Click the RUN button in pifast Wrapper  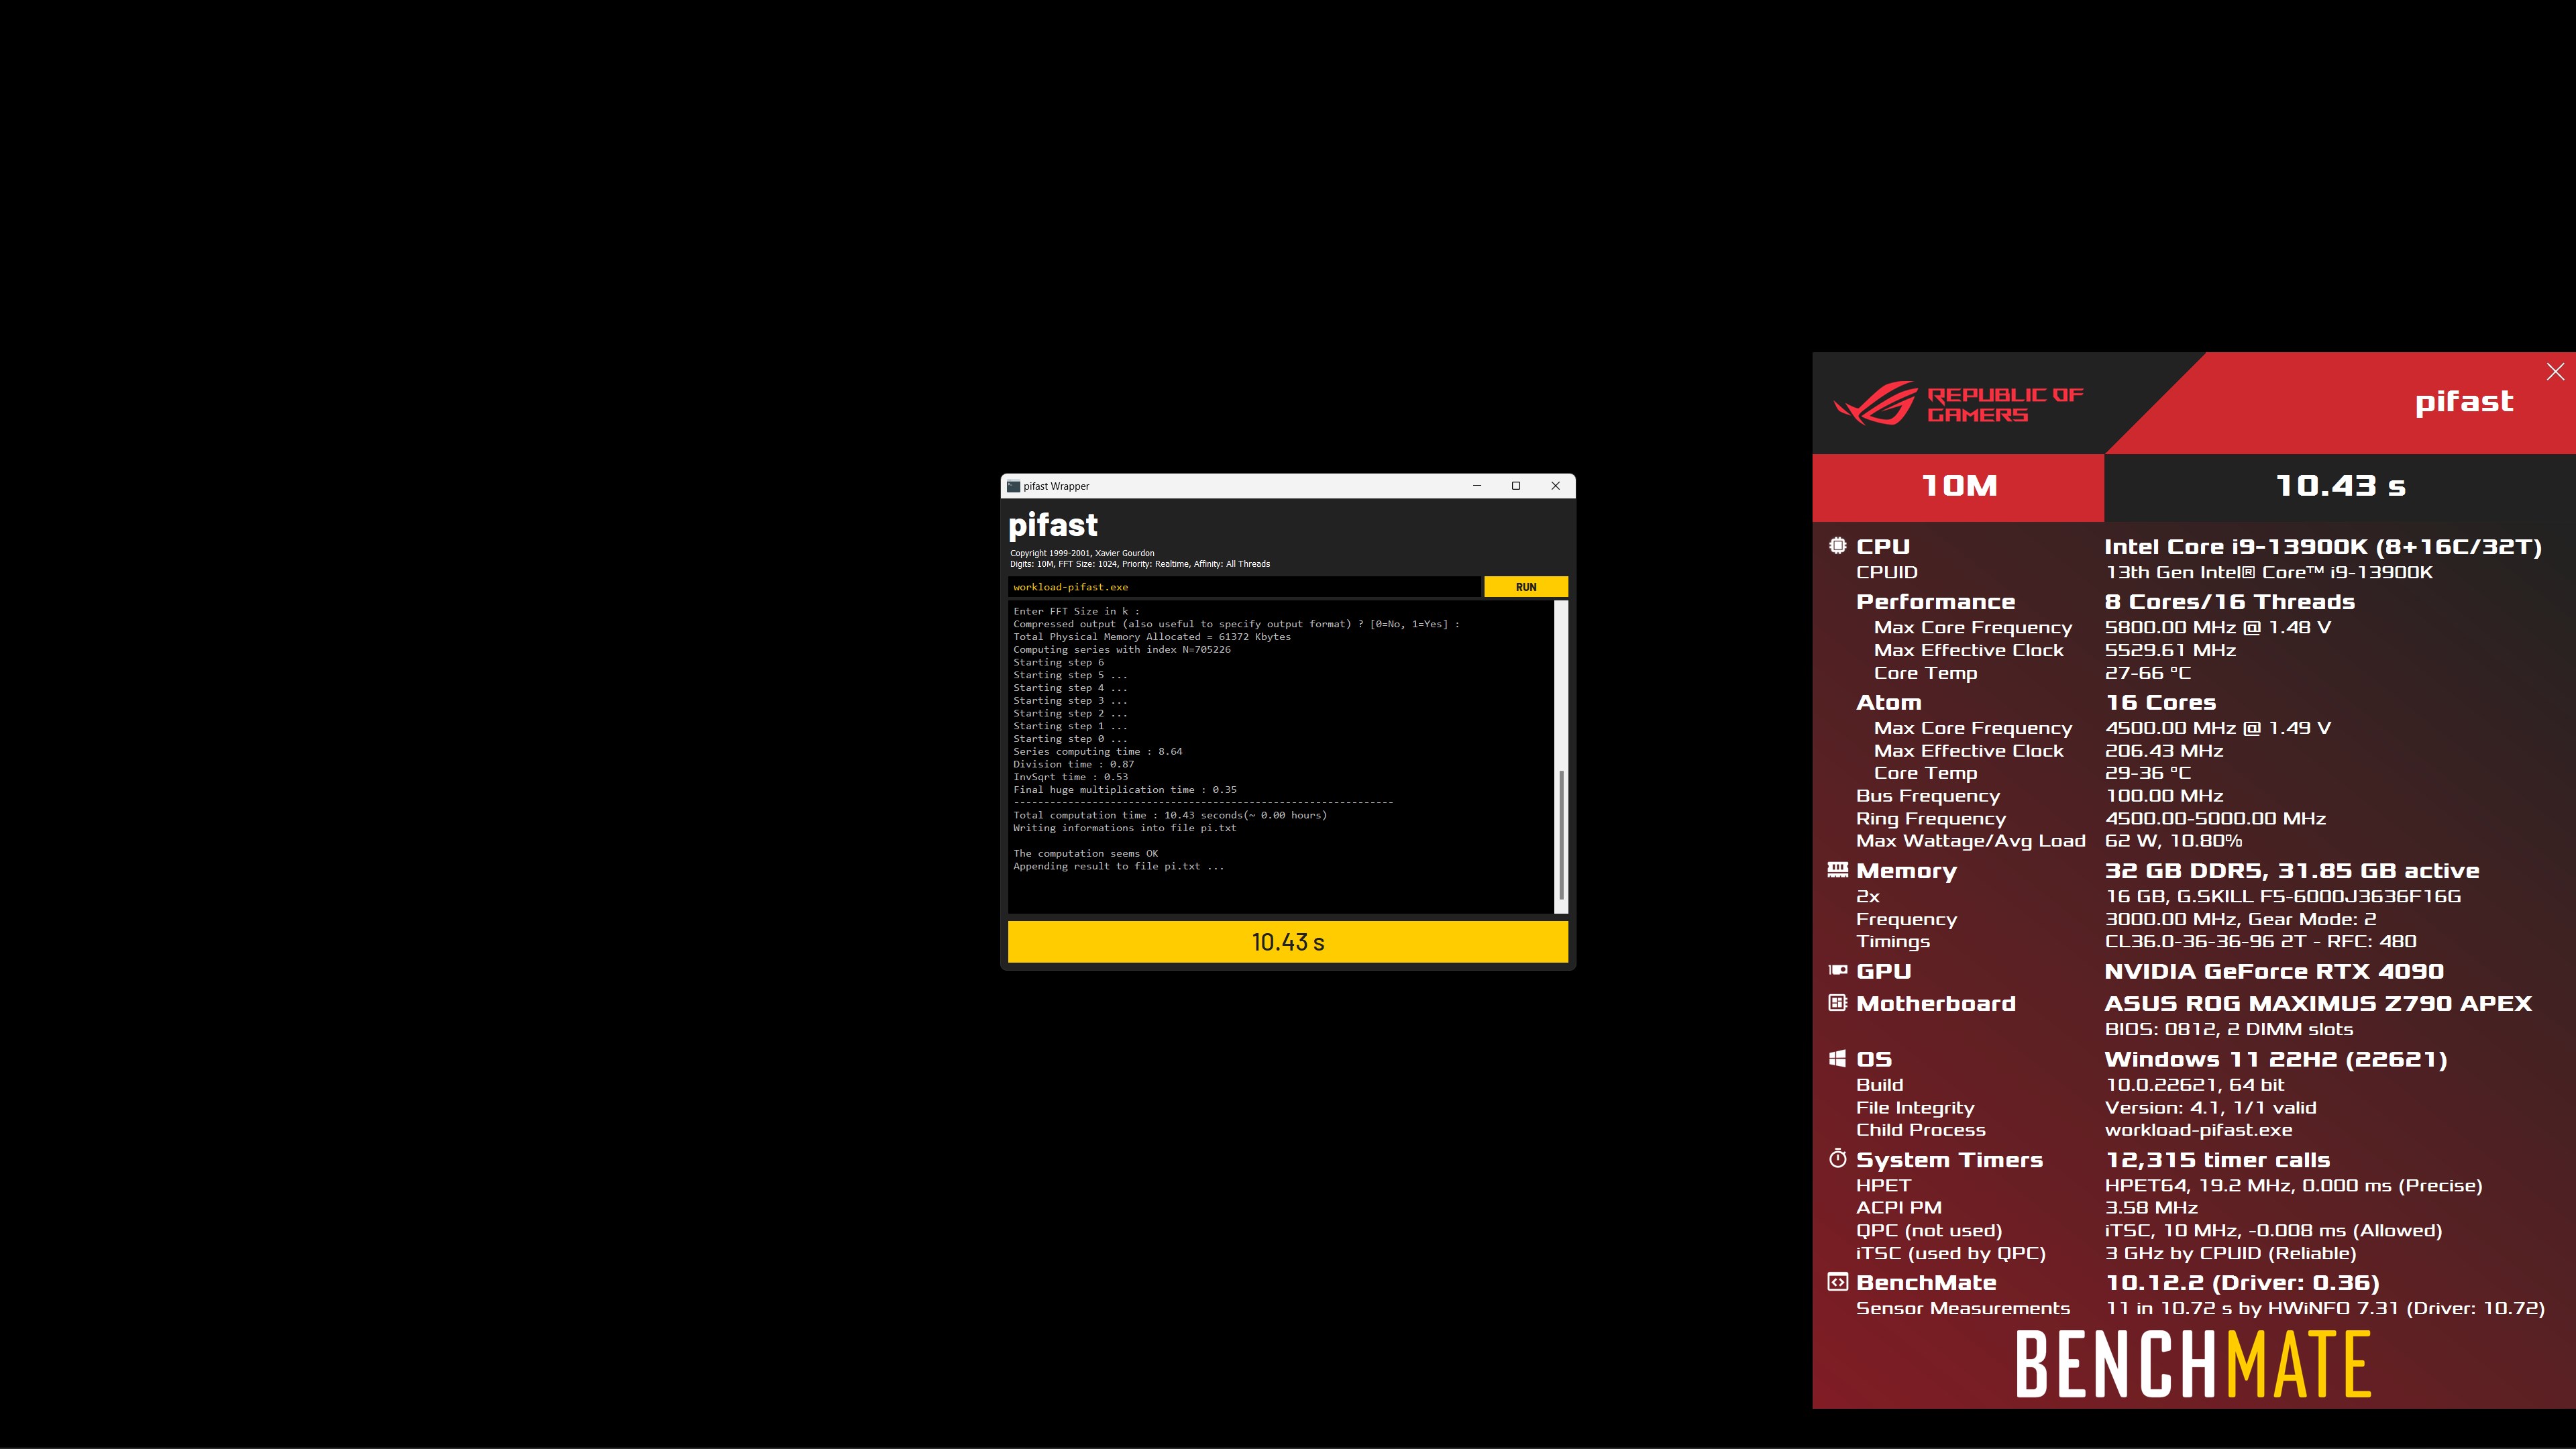1525,587
